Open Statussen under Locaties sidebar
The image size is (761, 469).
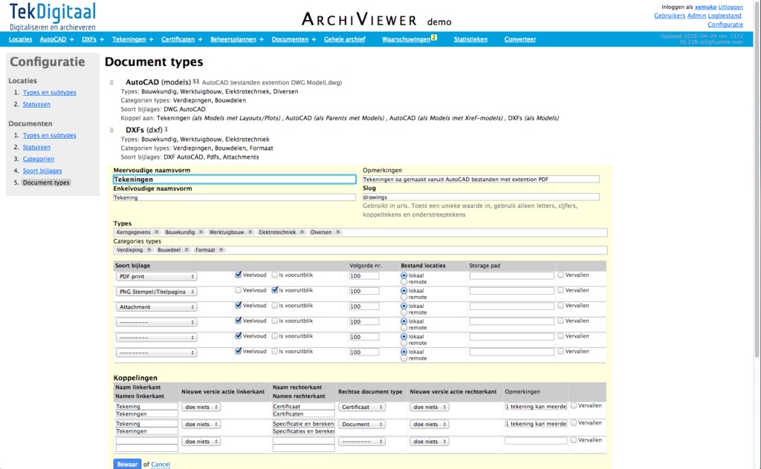(36, 104)
